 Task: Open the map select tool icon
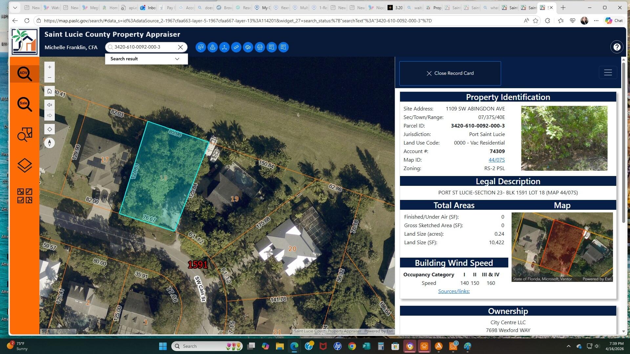(x=201, y=47)
